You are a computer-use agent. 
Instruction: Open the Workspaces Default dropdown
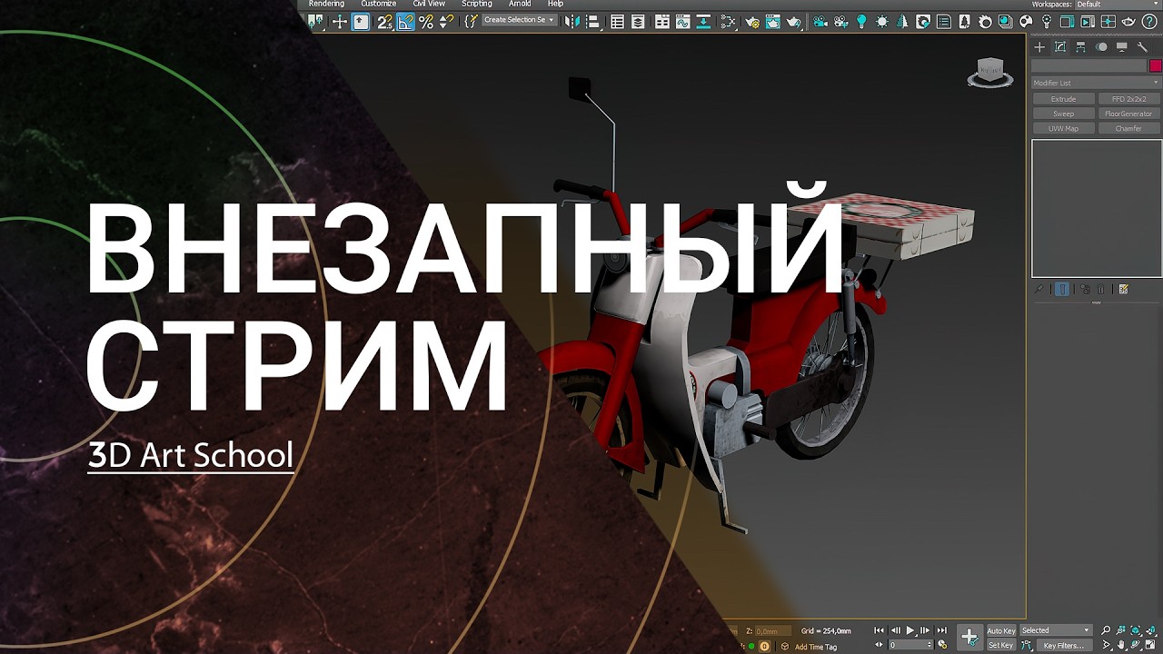[x=1117, y=5]
